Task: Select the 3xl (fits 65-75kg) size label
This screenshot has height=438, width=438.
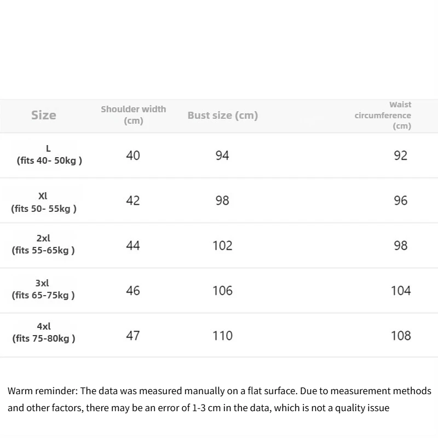Action: point(43,289)
